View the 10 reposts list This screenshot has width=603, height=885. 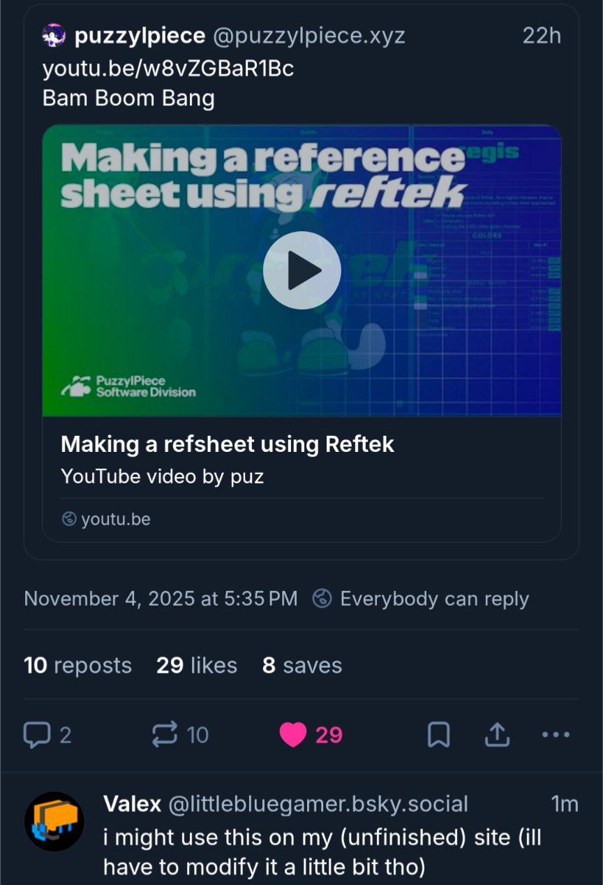coord(77,665)
